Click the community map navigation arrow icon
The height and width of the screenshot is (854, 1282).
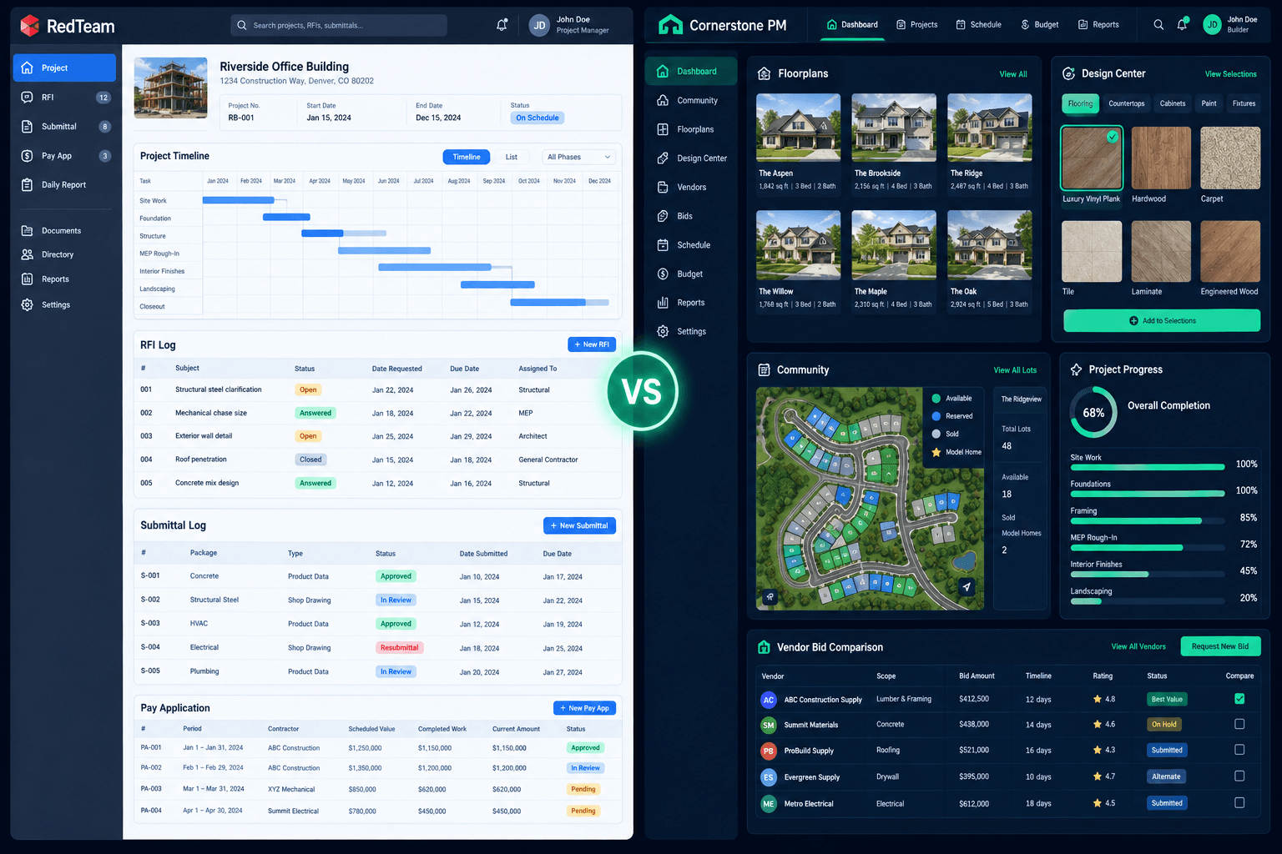tap(967, 586)
